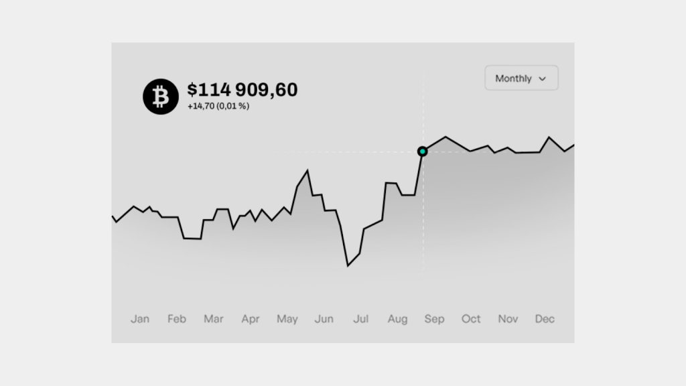Click the Bitcoin logo icon
Viewport: 686px width, 386px height.
point(161,96)
